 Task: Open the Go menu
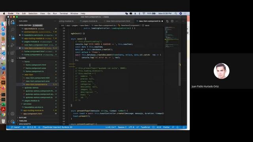click(49, 13)
